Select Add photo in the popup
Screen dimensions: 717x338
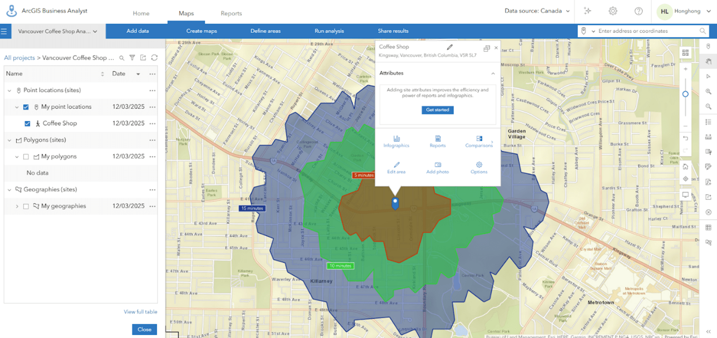pyautogui.click(x=437, y=168)
